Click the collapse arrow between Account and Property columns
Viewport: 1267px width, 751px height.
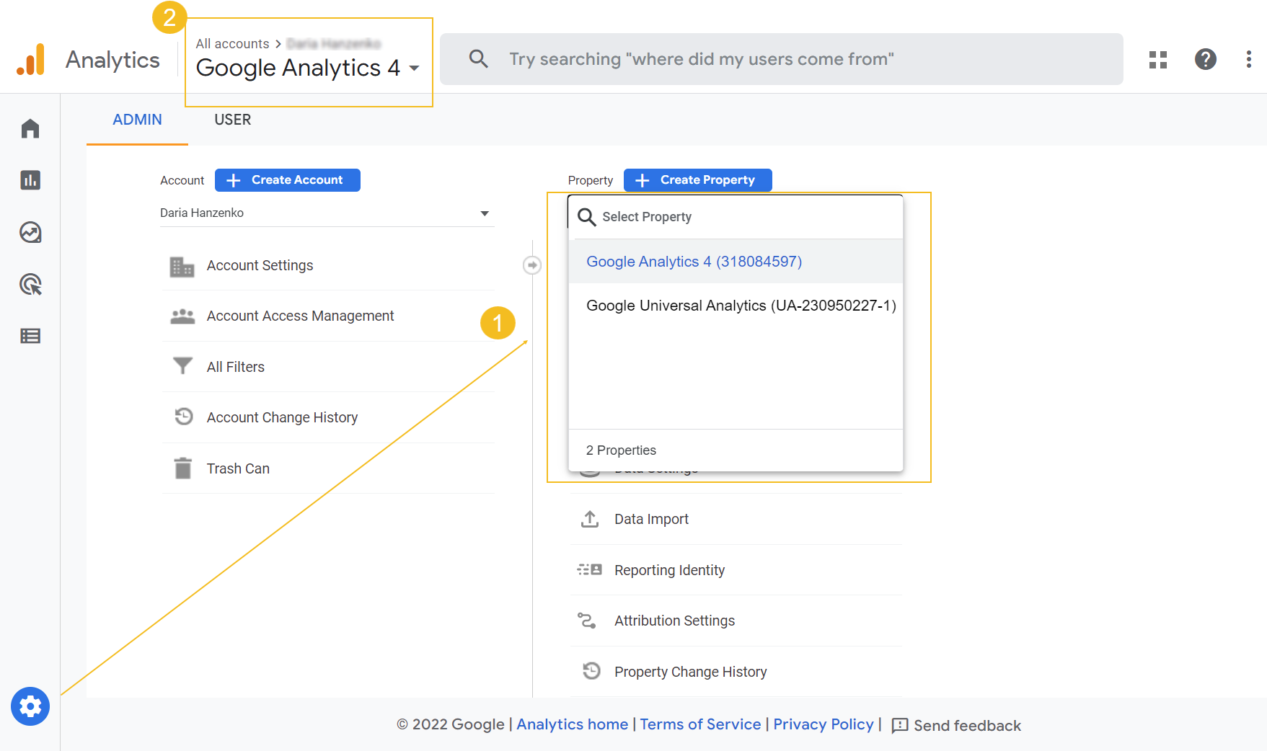click(x=532, y=265)
